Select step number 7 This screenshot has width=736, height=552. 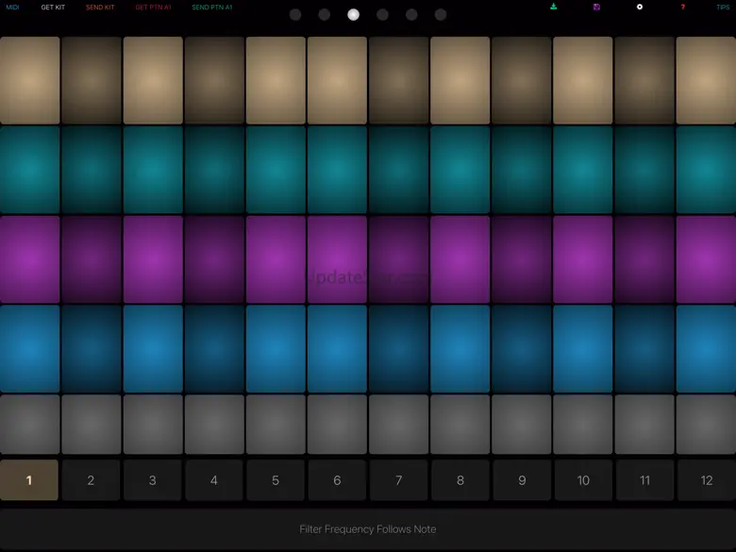398,480
